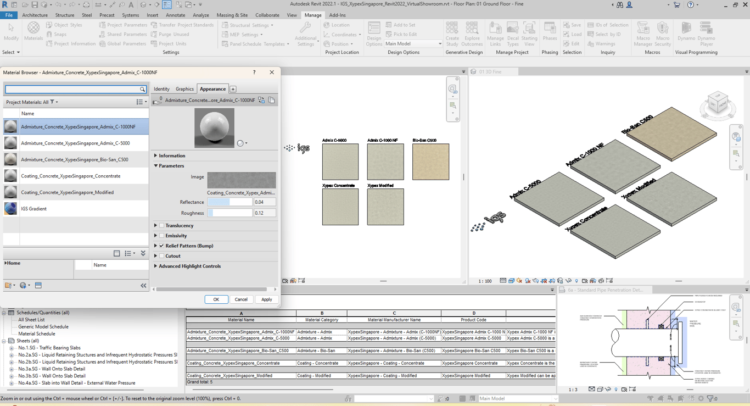Screen dimensions: 750x406
Task: Click Project Parameters in the Settings panel
Action: [x=123, y=25]
